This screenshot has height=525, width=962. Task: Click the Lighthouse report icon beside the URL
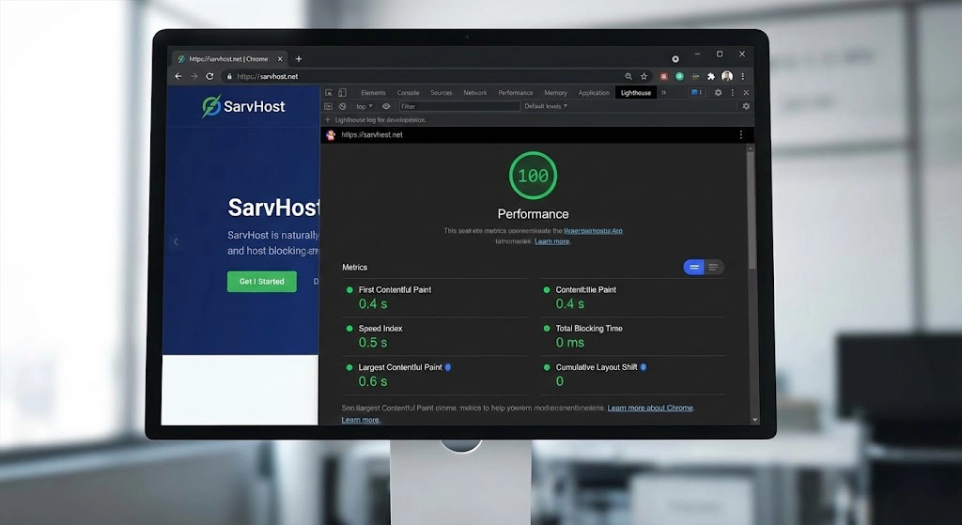pos(331,135)
